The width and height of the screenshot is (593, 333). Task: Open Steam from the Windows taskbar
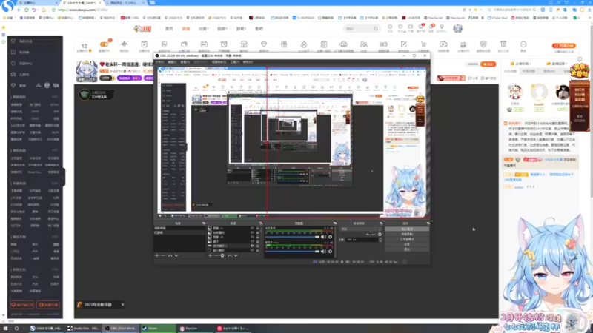click(x=158, y=328)
